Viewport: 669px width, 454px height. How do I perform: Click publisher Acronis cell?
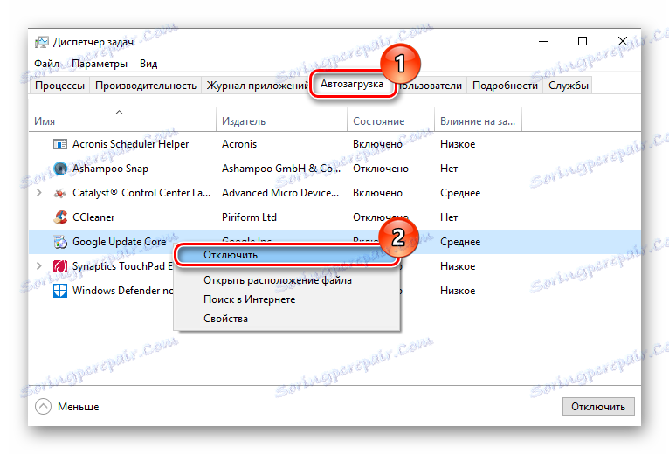click(x=239, y=144)
